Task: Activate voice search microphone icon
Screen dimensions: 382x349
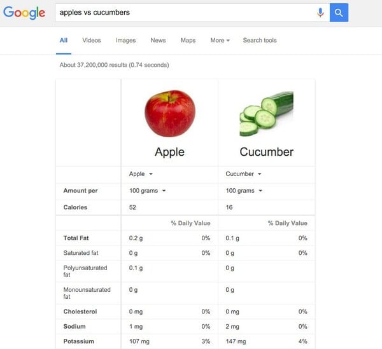Action: pos(320,13)
